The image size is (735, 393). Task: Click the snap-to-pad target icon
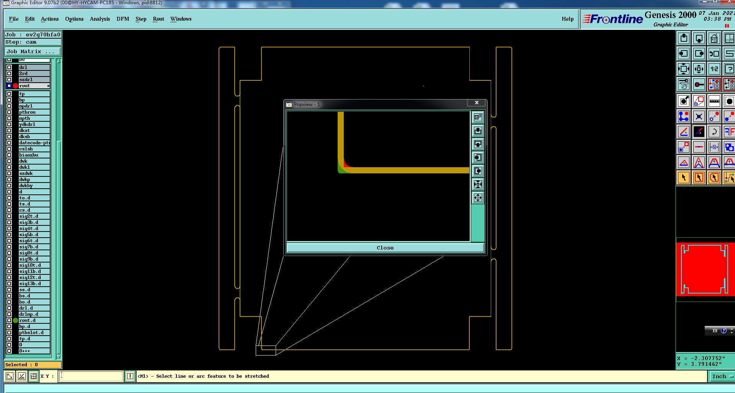699,84
